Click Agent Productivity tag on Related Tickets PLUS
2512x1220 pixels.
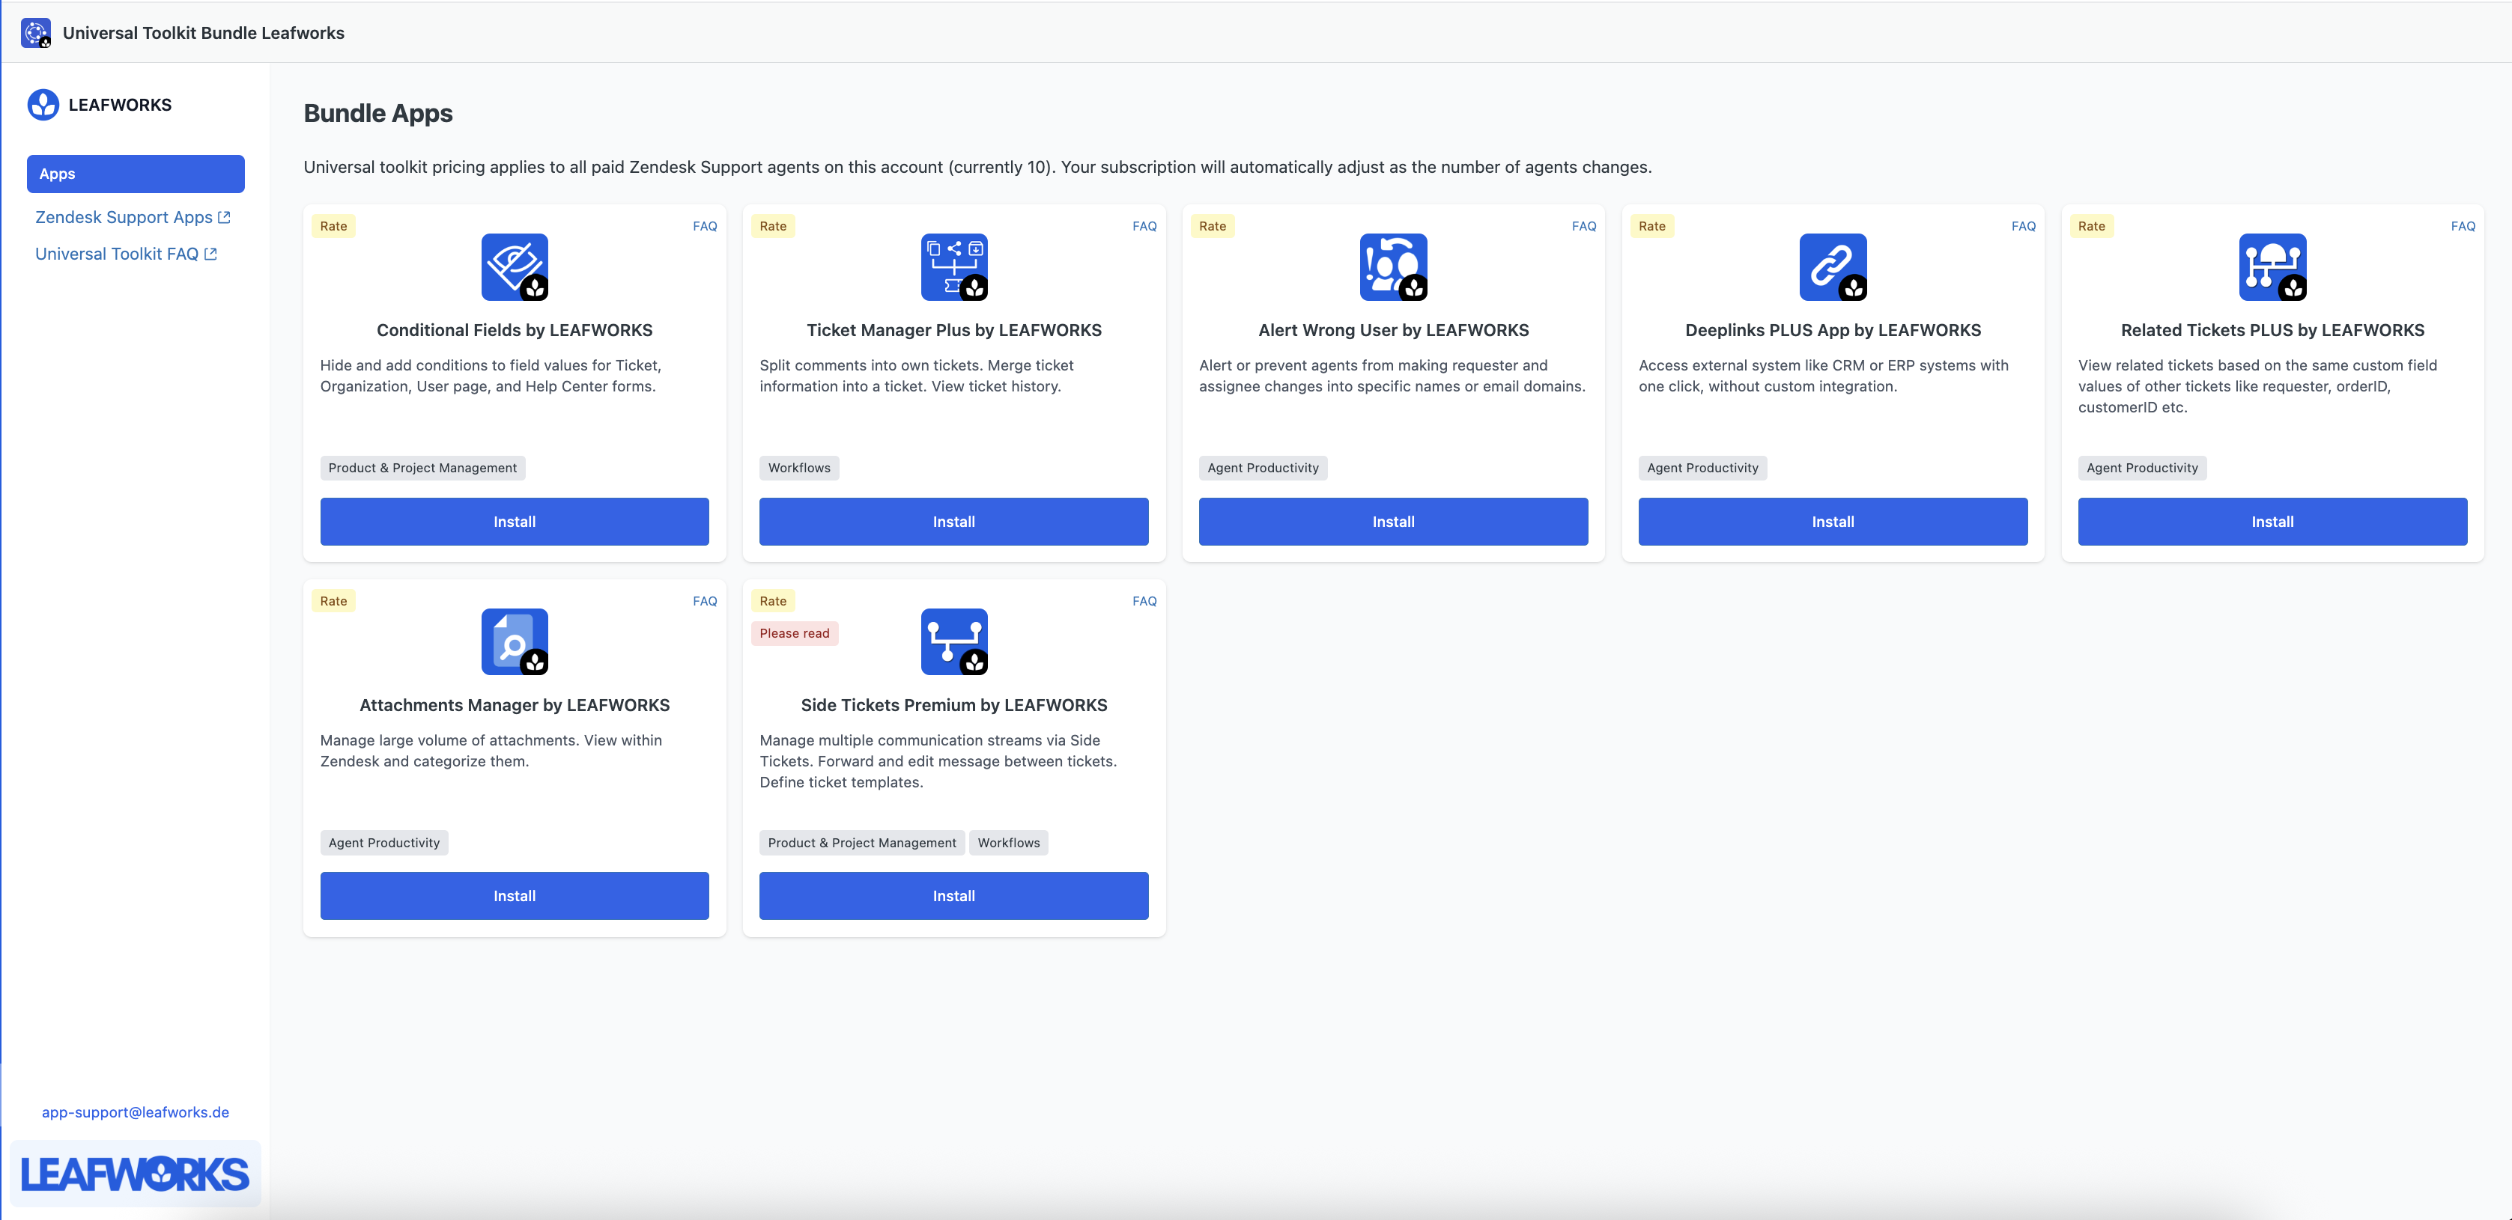click(x=2143, y=468)
